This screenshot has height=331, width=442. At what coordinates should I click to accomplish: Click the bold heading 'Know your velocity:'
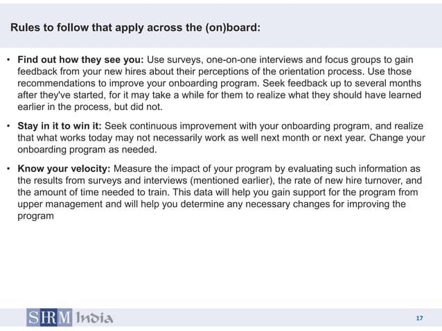coord(64,170)
